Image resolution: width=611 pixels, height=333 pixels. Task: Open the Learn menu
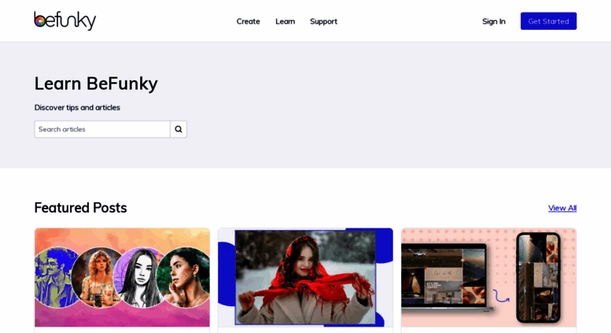[285, 21]
